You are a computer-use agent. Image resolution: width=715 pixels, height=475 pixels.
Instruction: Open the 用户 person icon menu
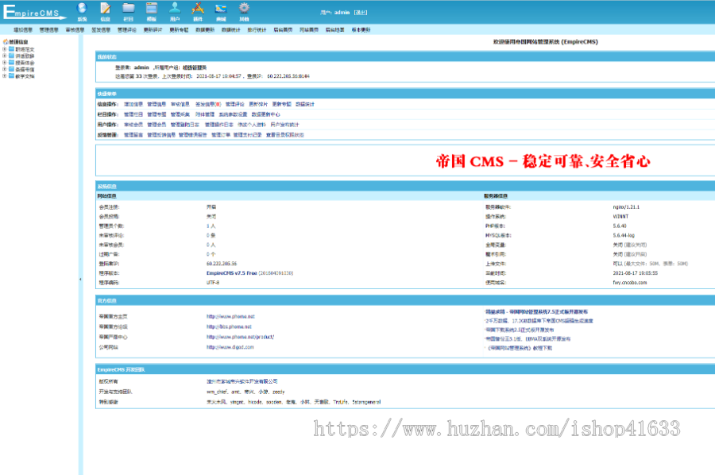[x=175, y=12]
